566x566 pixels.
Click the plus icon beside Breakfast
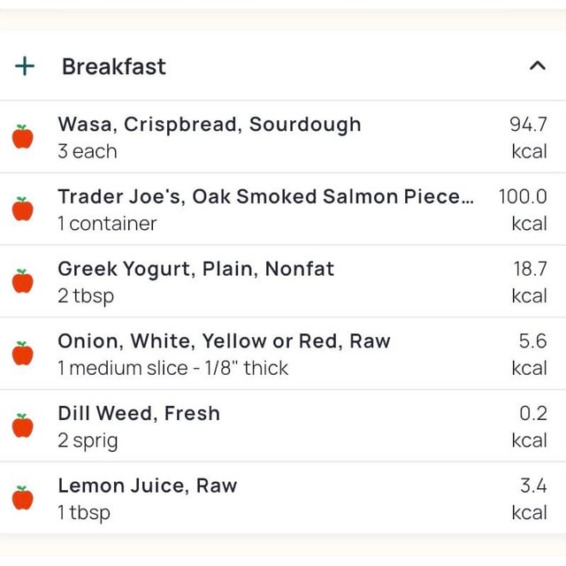pos(26,66)
